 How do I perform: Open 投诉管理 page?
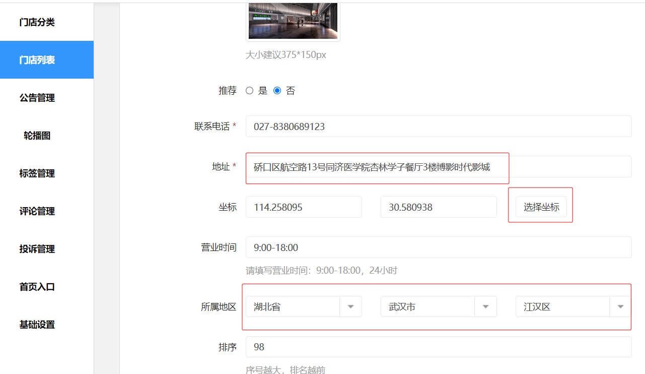point(37,249)
